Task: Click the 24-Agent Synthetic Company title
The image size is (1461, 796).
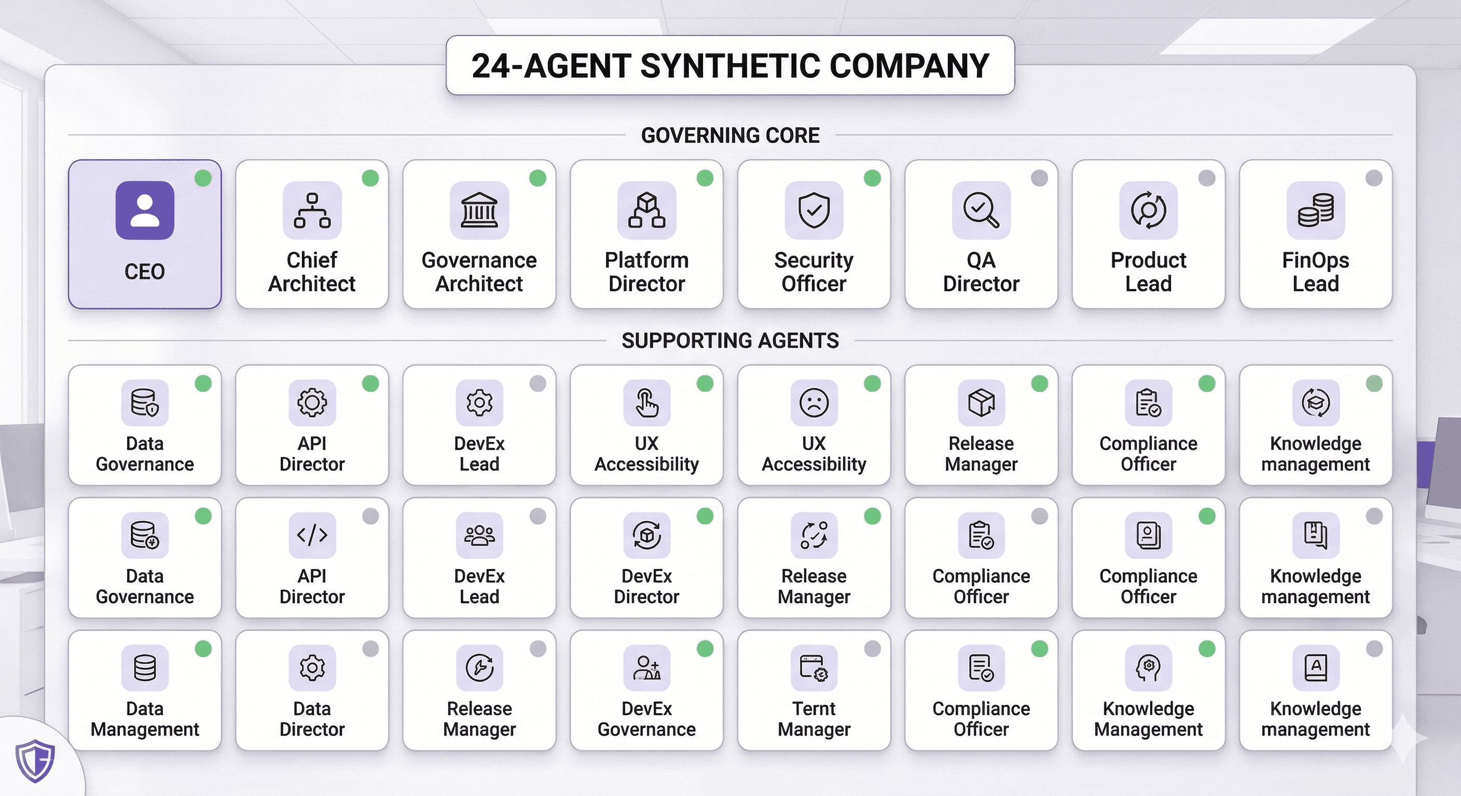Action: pyautogui.click(x=730, y=65)
